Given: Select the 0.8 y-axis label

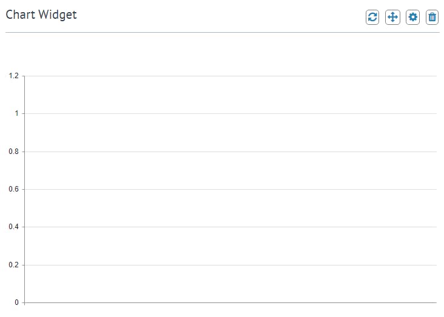Looking at the screenshot, I should coord(13,152).
